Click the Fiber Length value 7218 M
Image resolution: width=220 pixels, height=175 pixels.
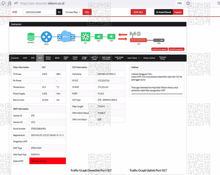[x=101, y=107]
